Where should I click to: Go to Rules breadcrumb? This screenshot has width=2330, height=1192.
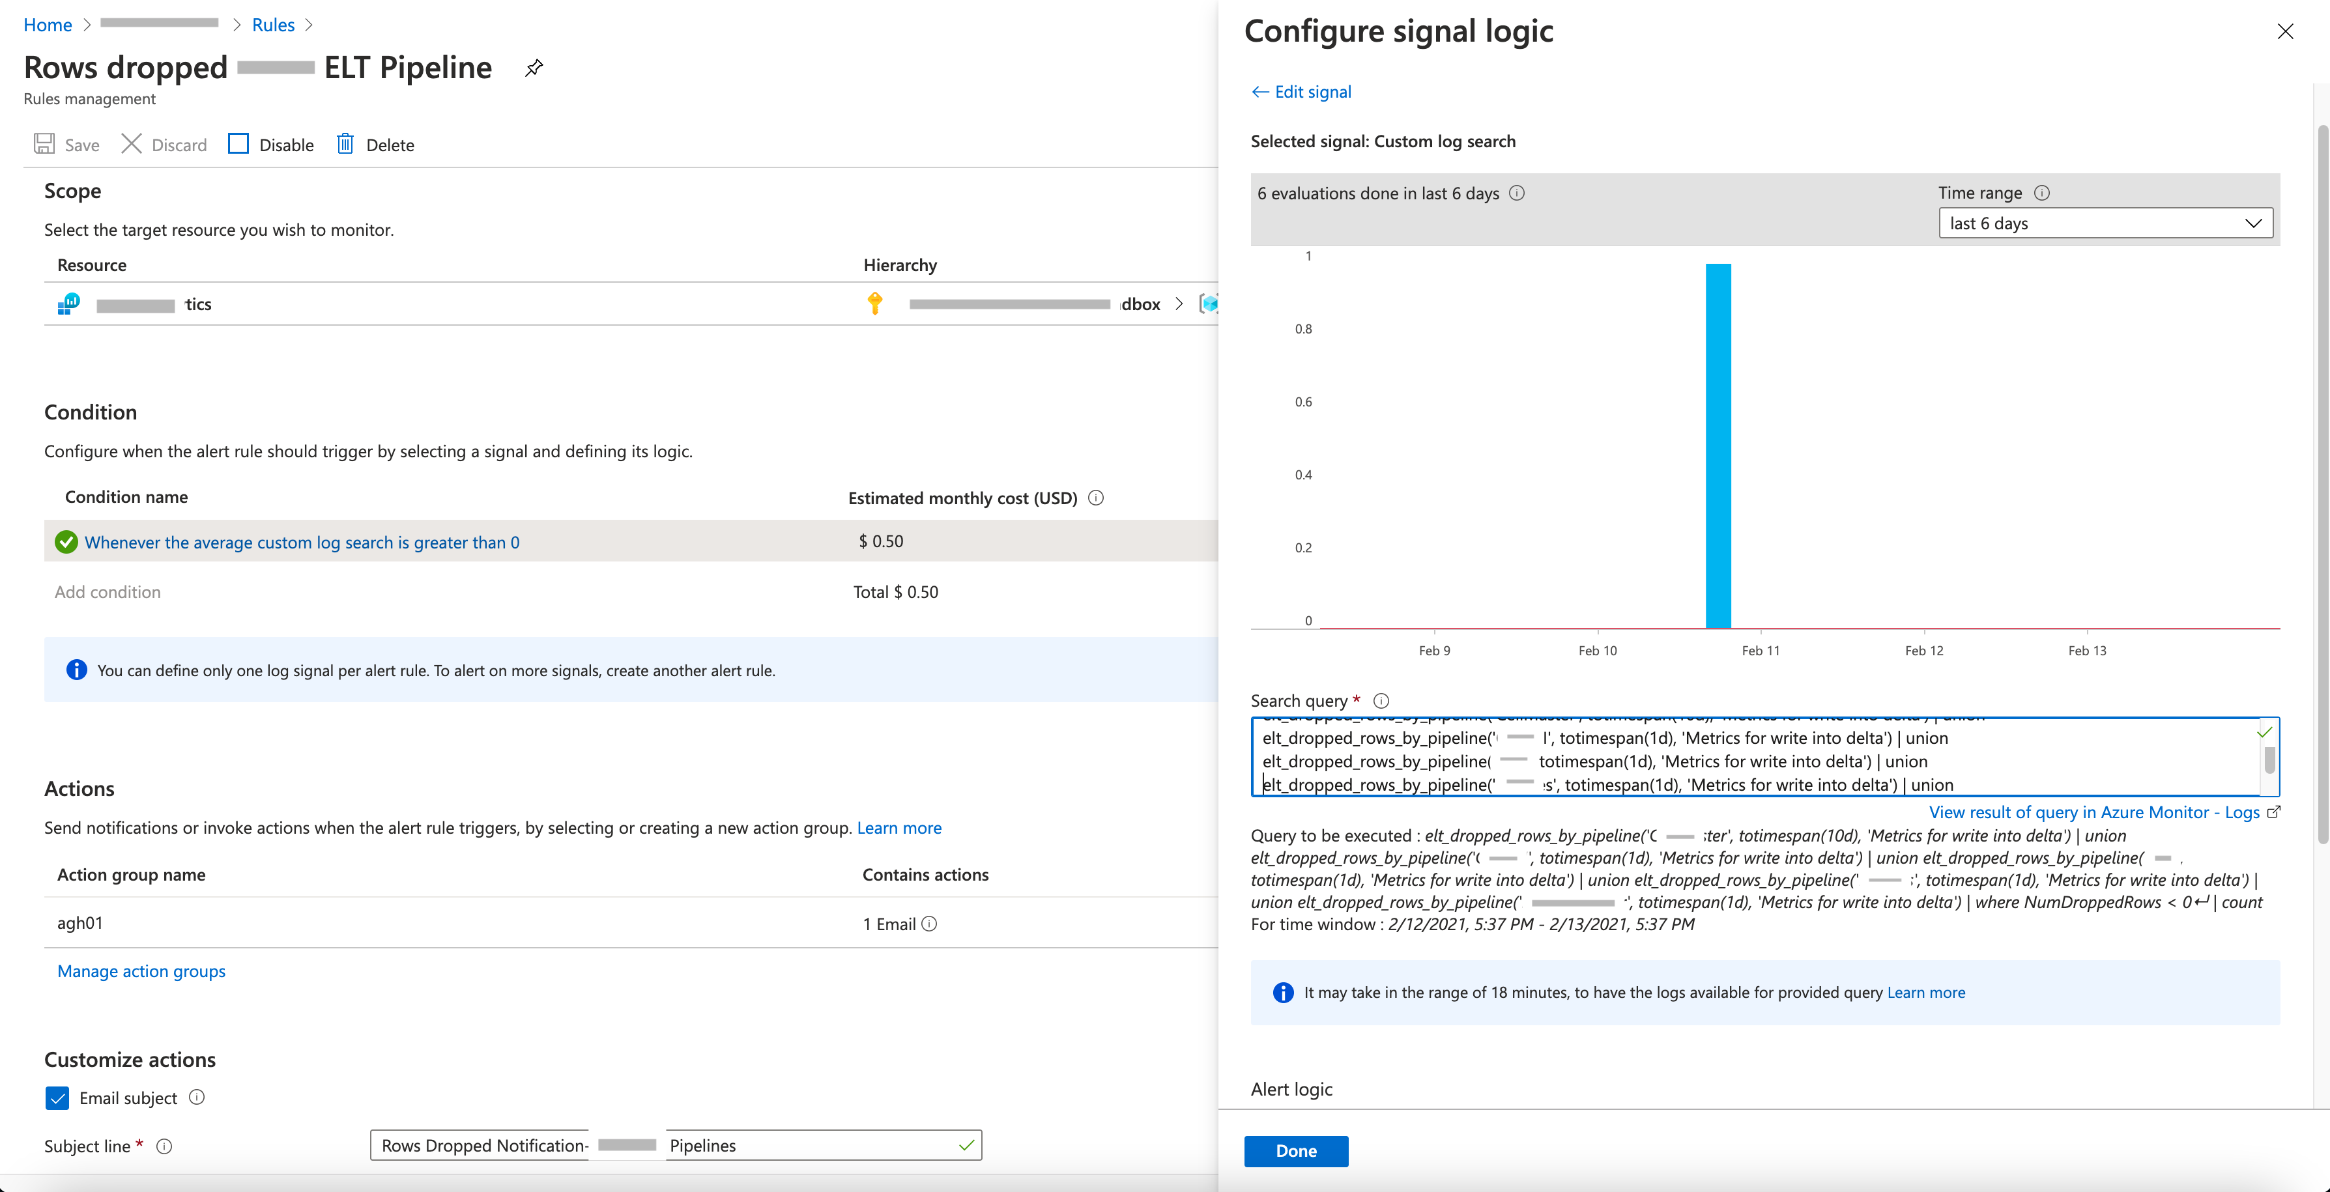click(272, 25)
